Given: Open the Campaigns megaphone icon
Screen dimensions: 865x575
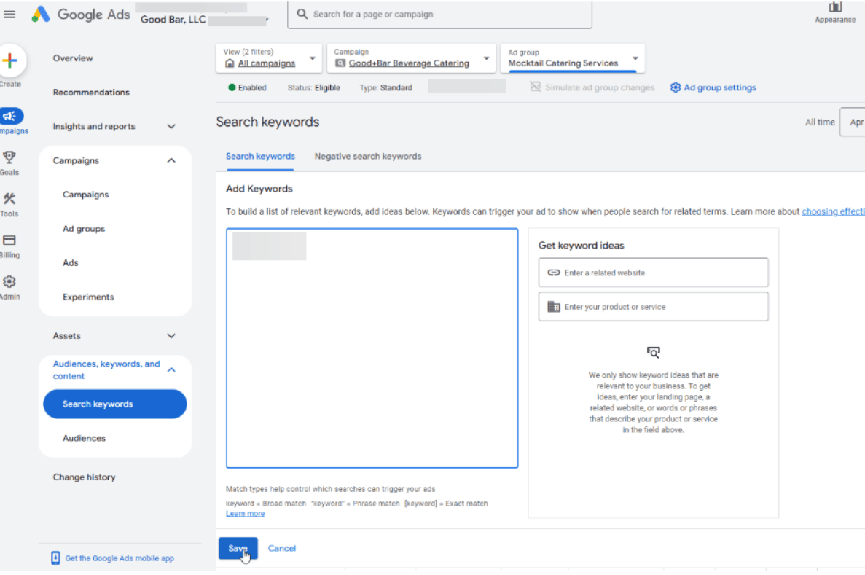Looking at the screenshot, I should pyautogui.click(x=11, y=116).
